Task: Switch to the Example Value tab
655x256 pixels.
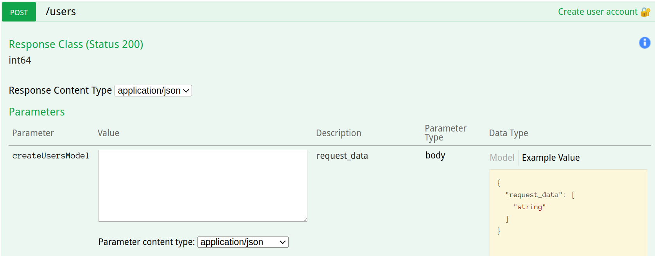Action: (551, 158)
